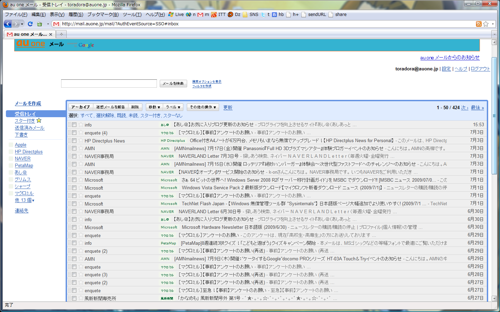This screenshot has width=500, height=312.
Task: Open the Twitter 't' bookmark
Action: tap(265, 15)
